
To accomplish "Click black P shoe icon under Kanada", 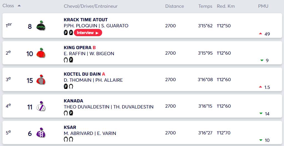I will [71, 113].
